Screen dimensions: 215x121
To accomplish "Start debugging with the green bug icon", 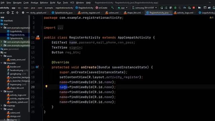I will tap(175, 8).
